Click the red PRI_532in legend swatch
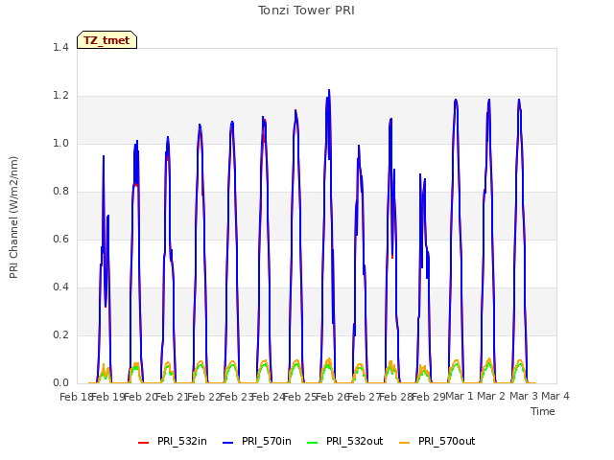Image resolution: width=614 pixels, height=460 pixels. click(x=144, y=443)
